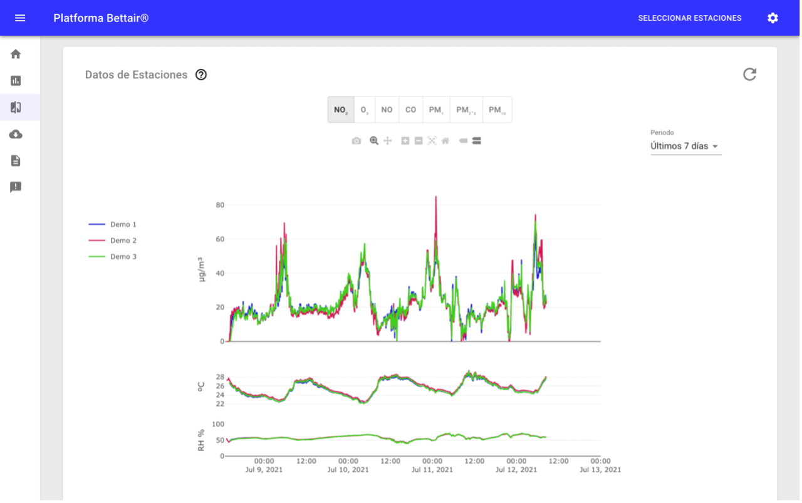Compare data on hover icon
The height and width of the screenshot is (503, 802).
click(477, 141)
